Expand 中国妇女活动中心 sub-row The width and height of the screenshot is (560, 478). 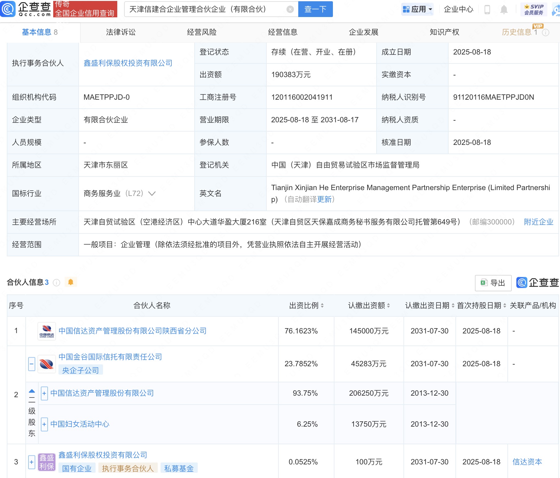point(44,424)
